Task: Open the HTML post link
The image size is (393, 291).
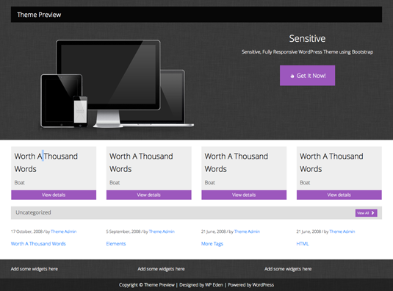Action: (x=303, y=244)
